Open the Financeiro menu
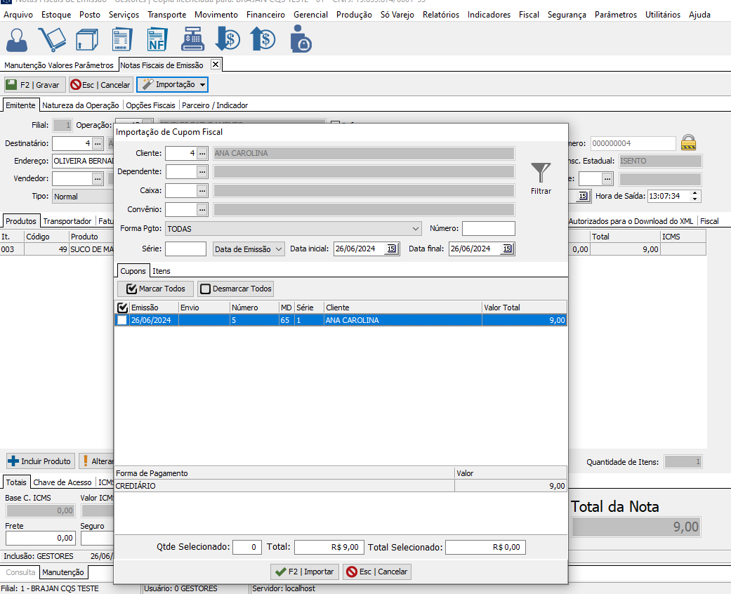This screenshot has height=594, width=731. click(x=265, y=15)
